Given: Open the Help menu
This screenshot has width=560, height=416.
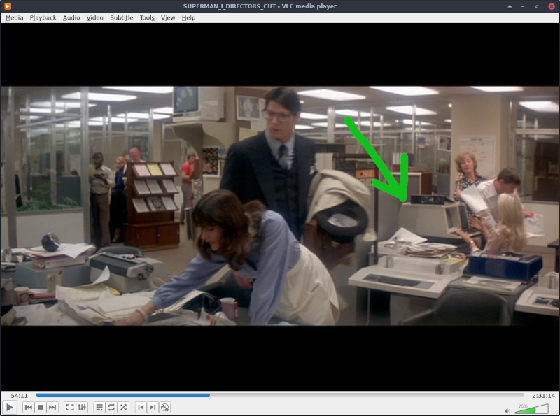Looking at the screenshot, I should 188,18.
